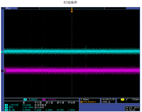Click the cyan channel 2 noise waveform
Image resolution: width=142 pixels, height=112 pixels.
pos(72,51)
